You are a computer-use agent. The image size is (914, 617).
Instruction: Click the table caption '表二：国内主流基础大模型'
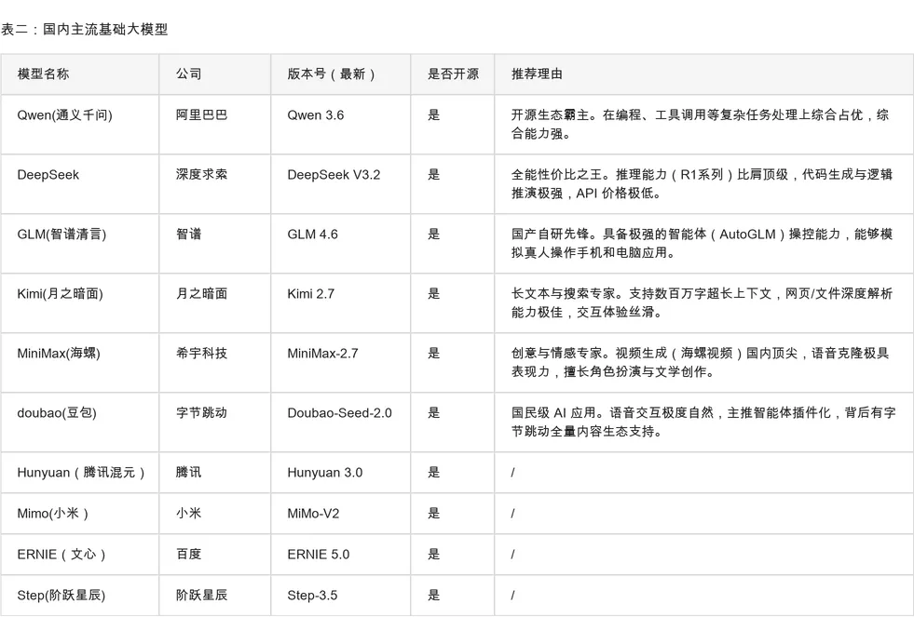[85, 29]
